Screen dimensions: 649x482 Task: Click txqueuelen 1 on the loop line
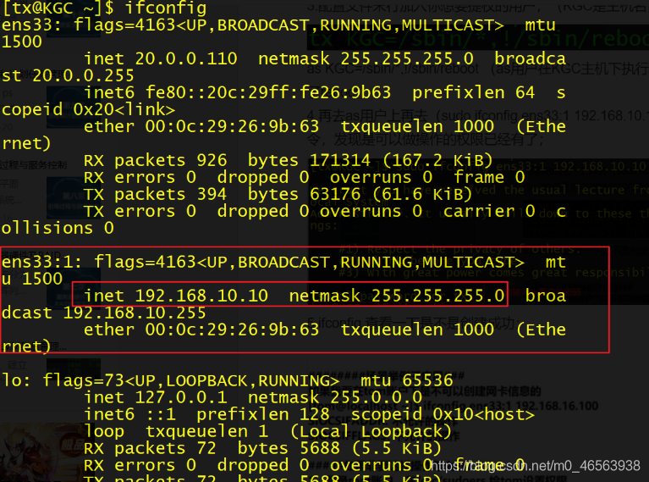coord(206,431)
